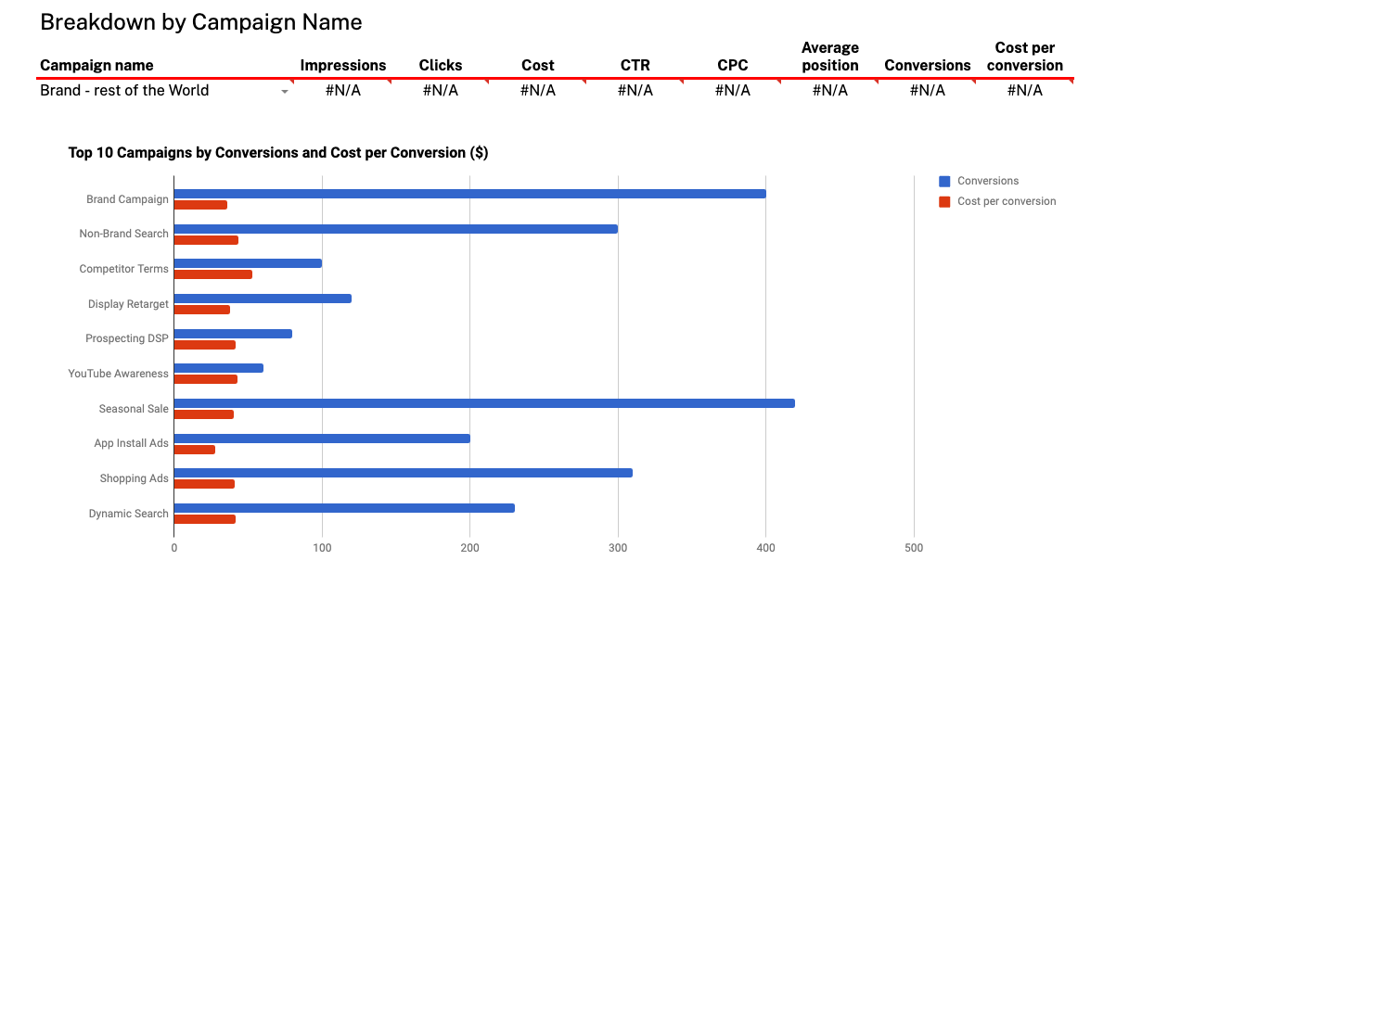Select the Average position column header

(829, 57)
